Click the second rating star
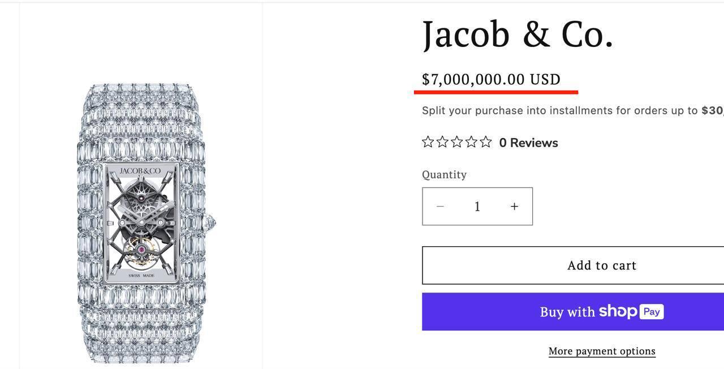This screenshot has height=369, width=724. coord(442,143)
